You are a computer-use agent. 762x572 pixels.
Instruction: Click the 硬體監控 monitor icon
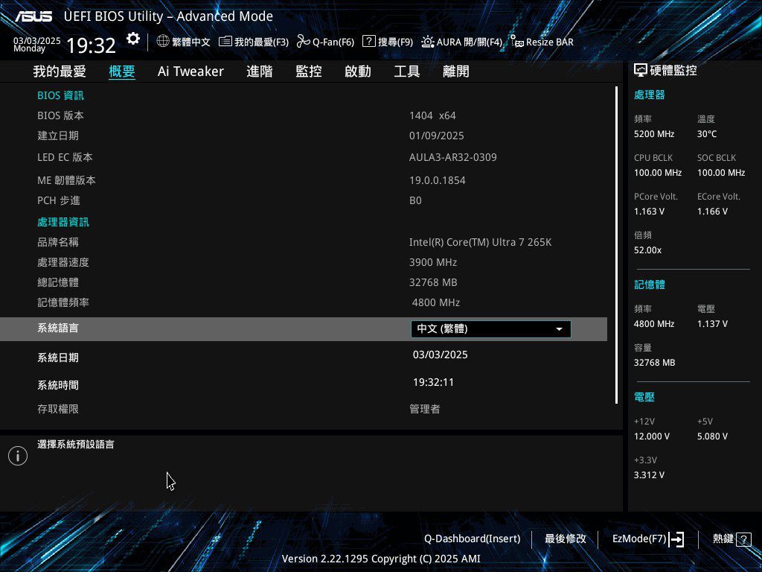(640, 71)
